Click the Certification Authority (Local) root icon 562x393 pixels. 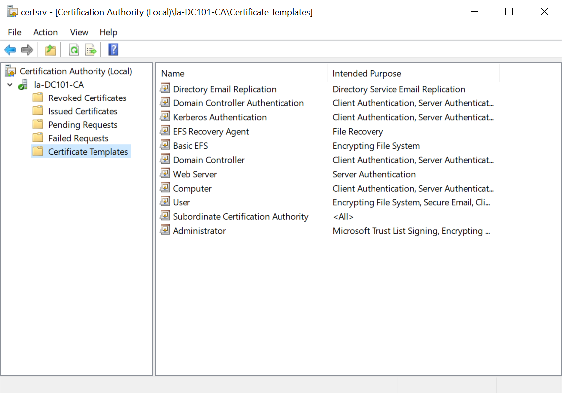(11, 71)
